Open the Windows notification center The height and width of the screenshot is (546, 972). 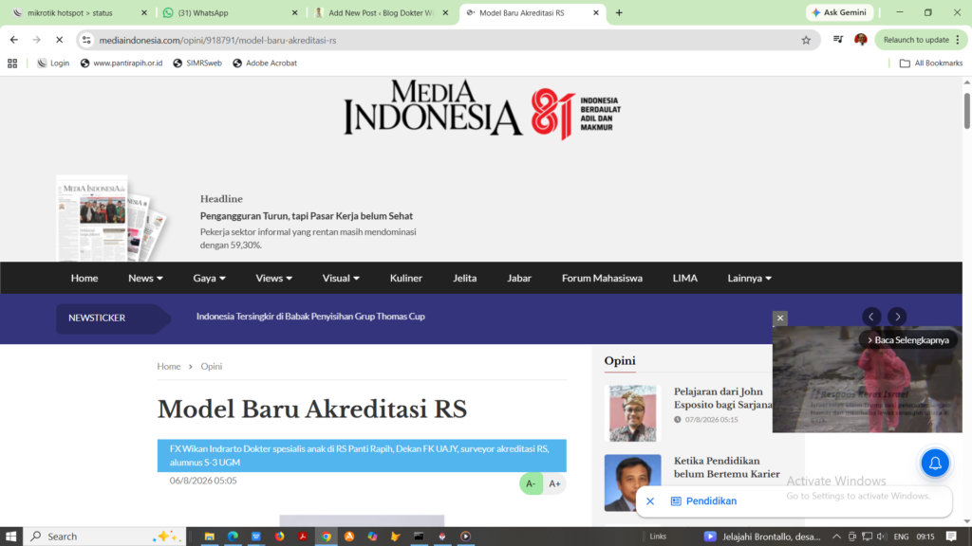951,537
